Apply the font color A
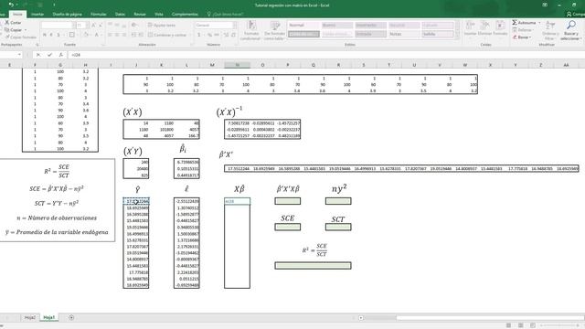 [96, 35]
